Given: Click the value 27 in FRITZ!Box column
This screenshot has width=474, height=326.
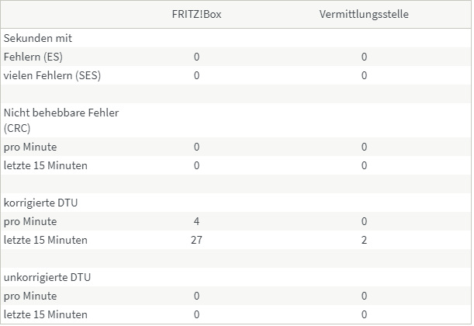Looking at the screenshot, I should (x=196, y=240).
